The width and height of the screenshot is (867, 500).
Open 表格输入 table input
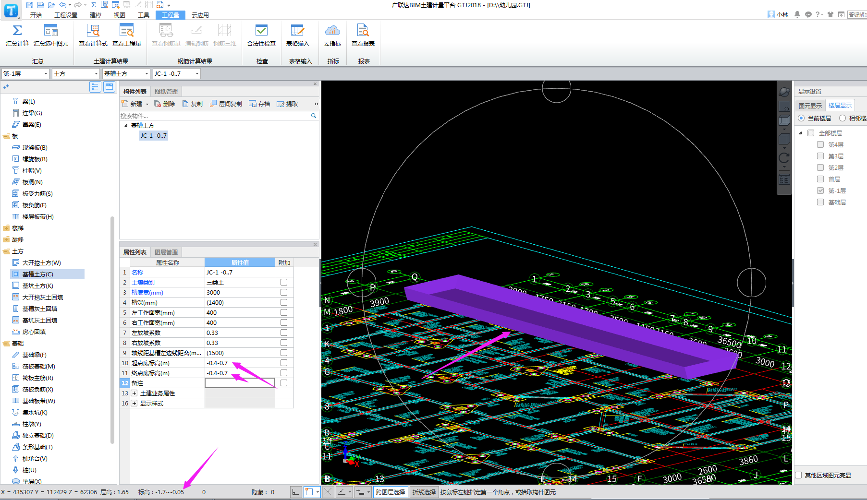click(x=297, y=36)
